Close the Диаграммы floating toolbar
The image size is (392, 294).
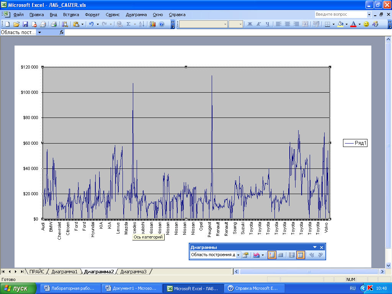322,247
